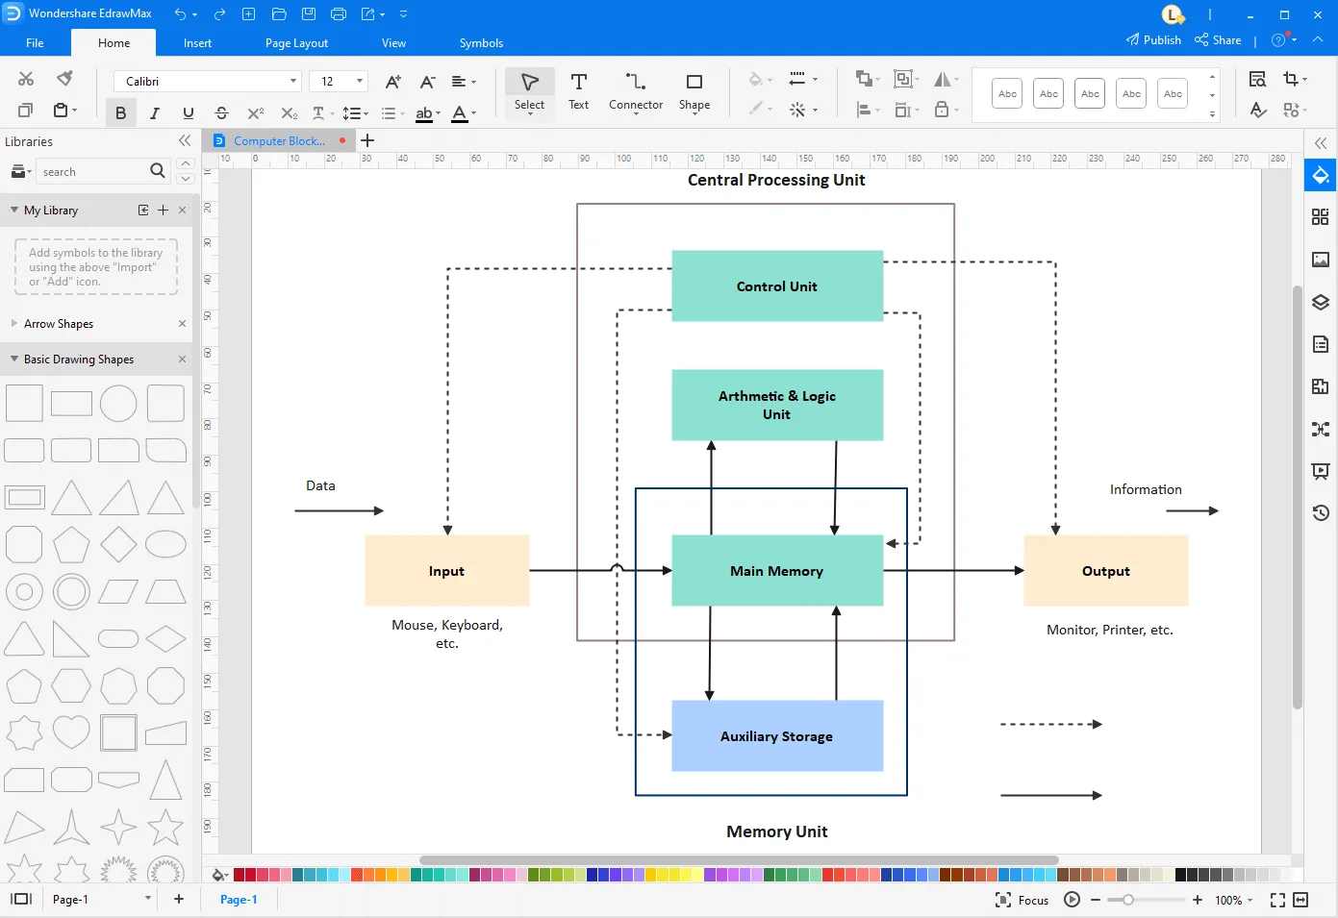Screen dimensions: 1338x918
Task: Expand the Arrow Shapes section
Action: tap(14, 323)
